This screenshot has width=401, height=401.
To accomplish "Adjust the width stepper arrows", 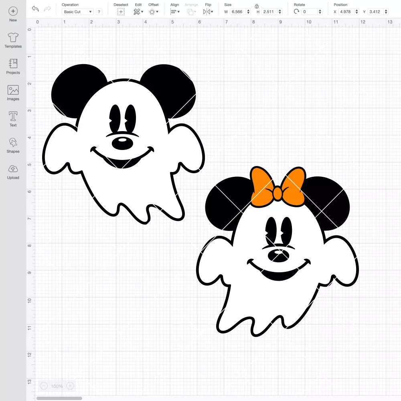I will pos(248,12).
